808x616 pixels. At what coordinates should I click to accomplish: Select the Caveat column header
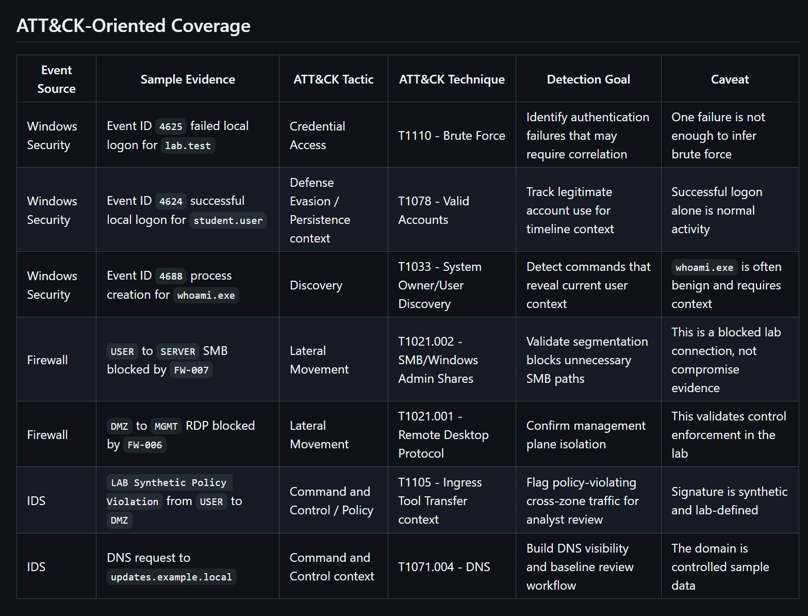point(730,79)
